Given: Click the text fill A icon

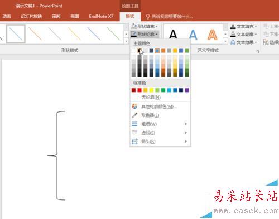Looking at the screenshot, I should 233,26.
